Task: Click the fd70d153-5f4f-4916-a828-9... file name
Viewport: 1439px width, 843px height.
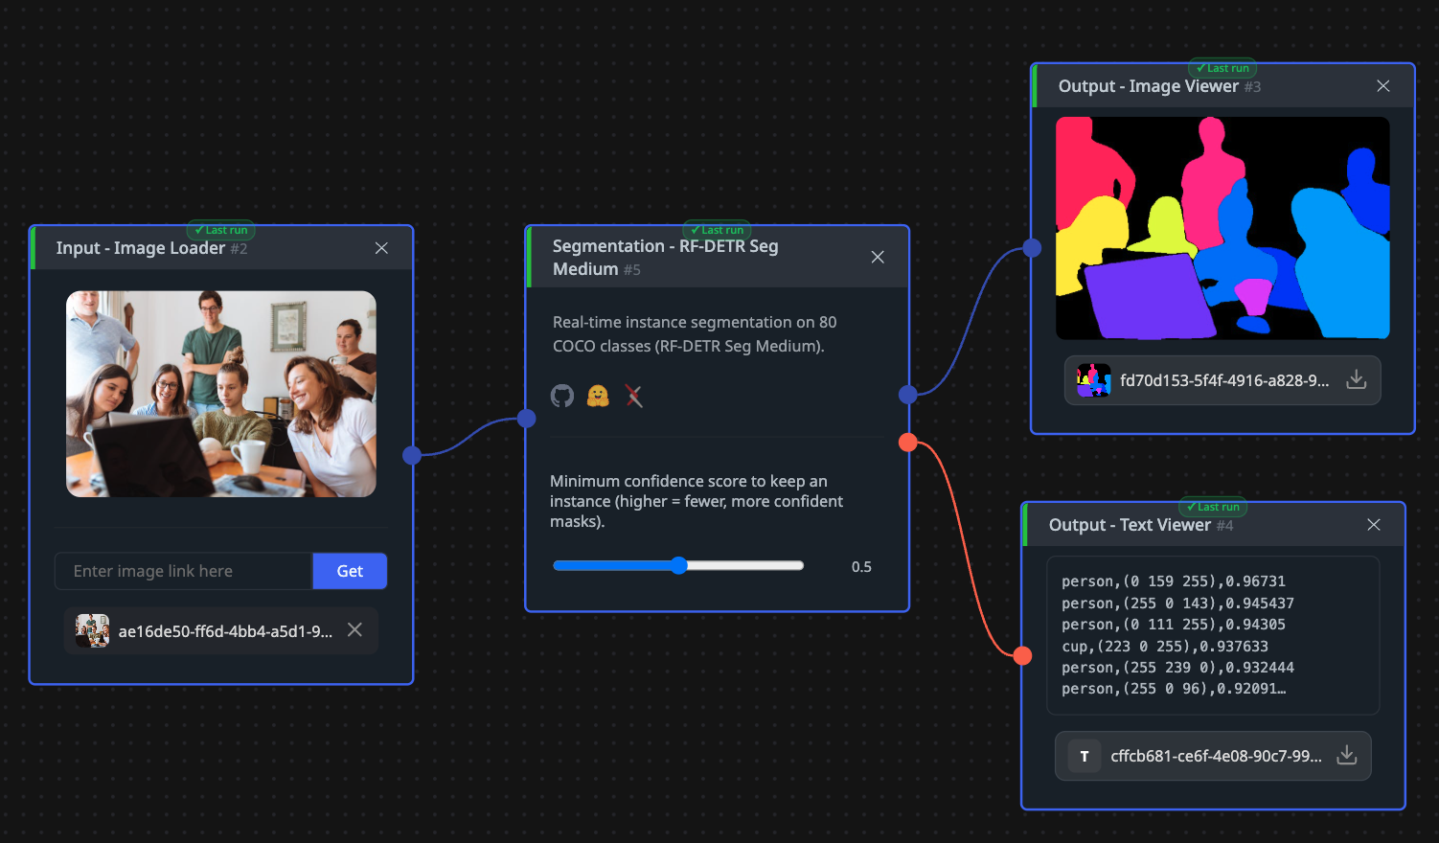Action: pyautogui.click(x=1224, y=380)
